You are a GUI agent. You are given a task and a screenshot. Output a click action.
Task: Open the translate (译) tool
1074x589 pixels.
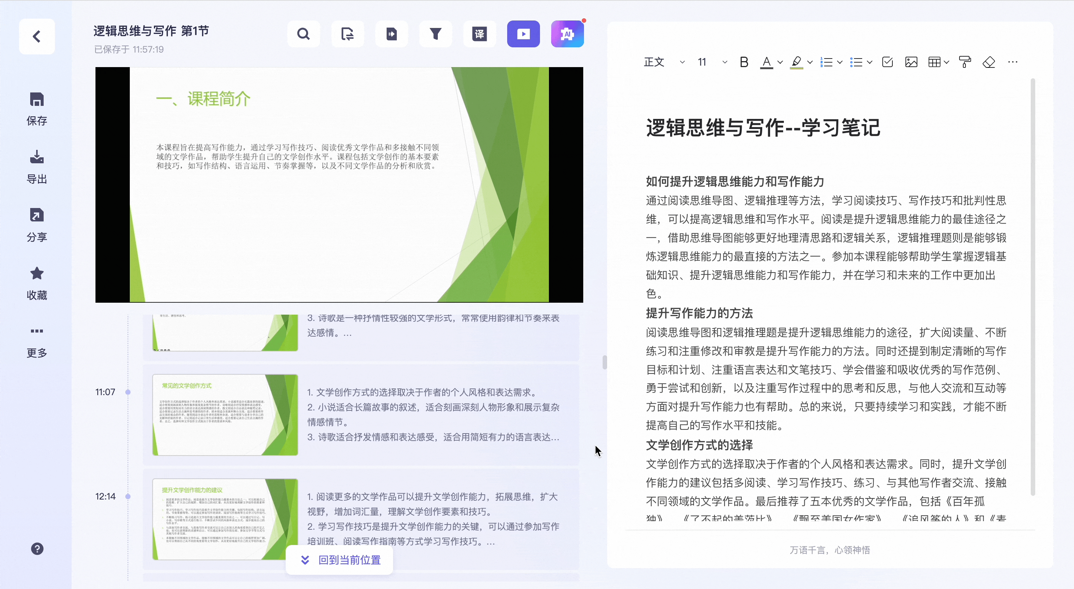click(480, 34)
